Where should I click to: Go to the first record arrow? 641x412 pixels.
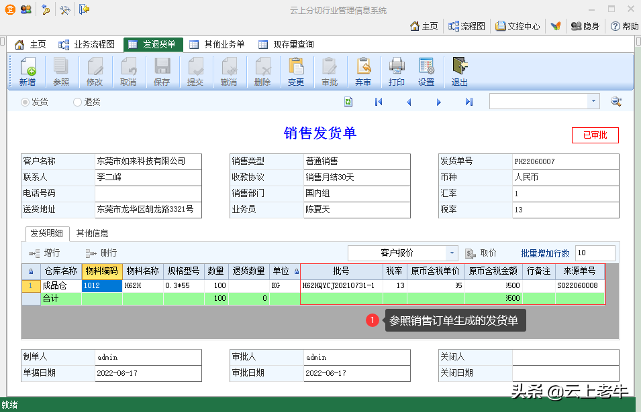pyautogui.click(x=379, y=102)
